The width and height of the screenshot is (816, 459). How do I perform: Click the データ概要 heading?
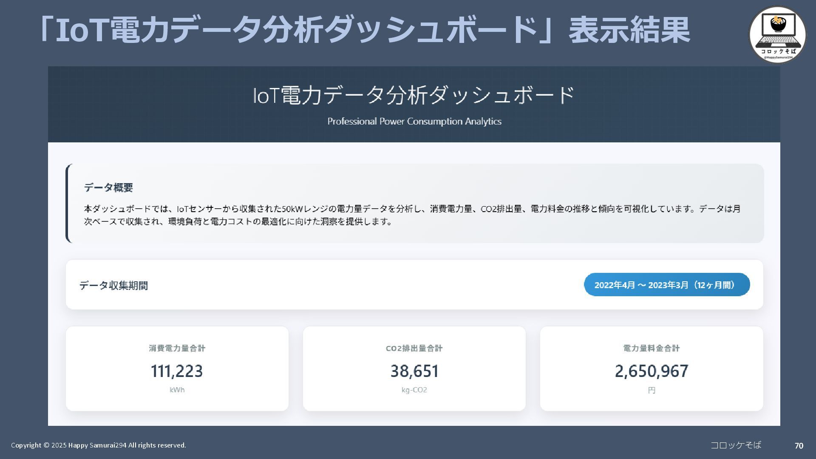108,187
